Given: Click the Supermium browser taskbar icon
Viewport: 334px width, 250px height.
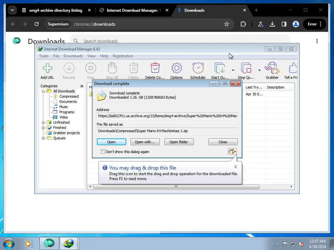Looking at the screenshot, I should tap(49, 243).
